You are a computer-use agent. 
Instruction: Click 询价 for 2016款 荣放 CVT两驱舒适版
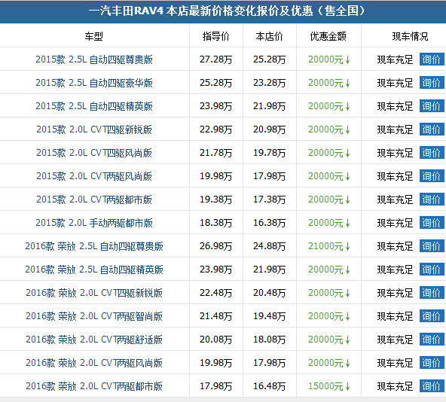click(x=432, y=340)
